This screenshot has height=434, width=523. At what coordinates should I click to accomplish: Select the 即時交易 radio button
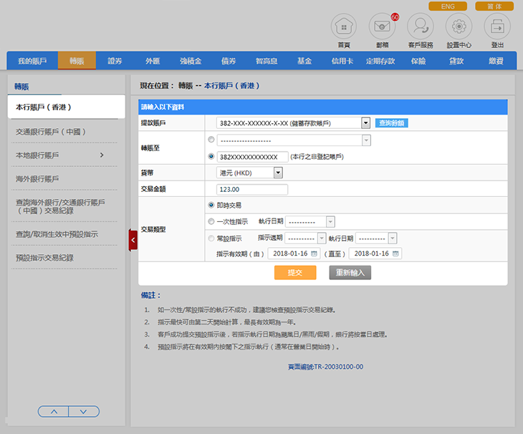click(211, 205)
